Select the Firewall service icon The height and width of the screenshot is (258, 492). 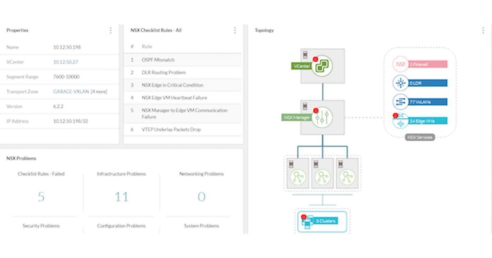[399, 64]
